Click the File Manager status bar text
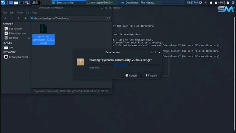This screenshot has height=133, width=236. coord(71,91)
